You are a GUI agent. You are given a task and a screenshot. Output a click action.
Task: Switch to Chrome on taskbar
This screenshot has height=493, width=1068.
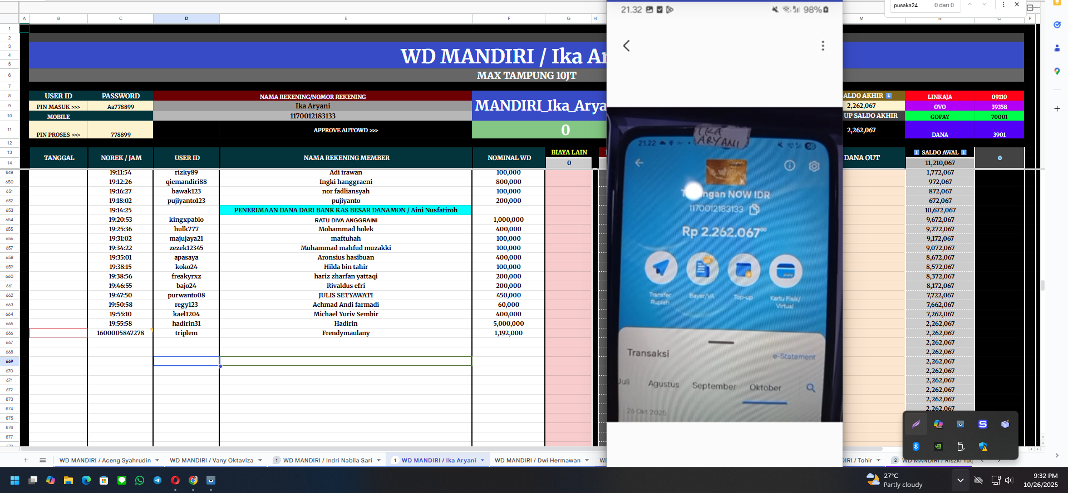point(193,480)
